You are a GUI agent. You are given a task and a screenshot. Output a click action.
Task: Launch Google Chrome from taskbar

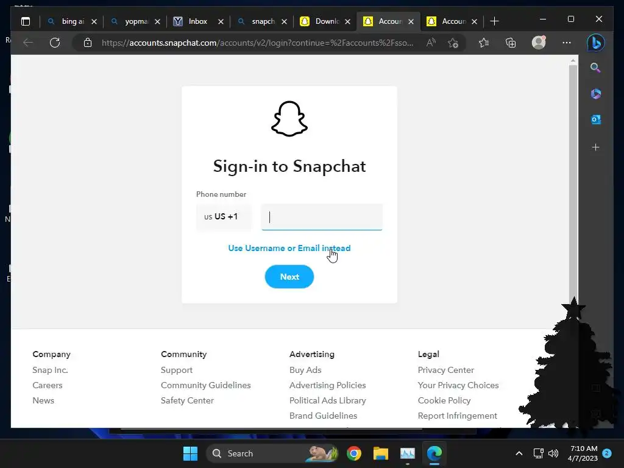point(354,453)
